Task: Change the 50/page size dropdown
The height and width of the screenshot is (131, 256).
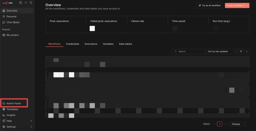Action: 237,124
